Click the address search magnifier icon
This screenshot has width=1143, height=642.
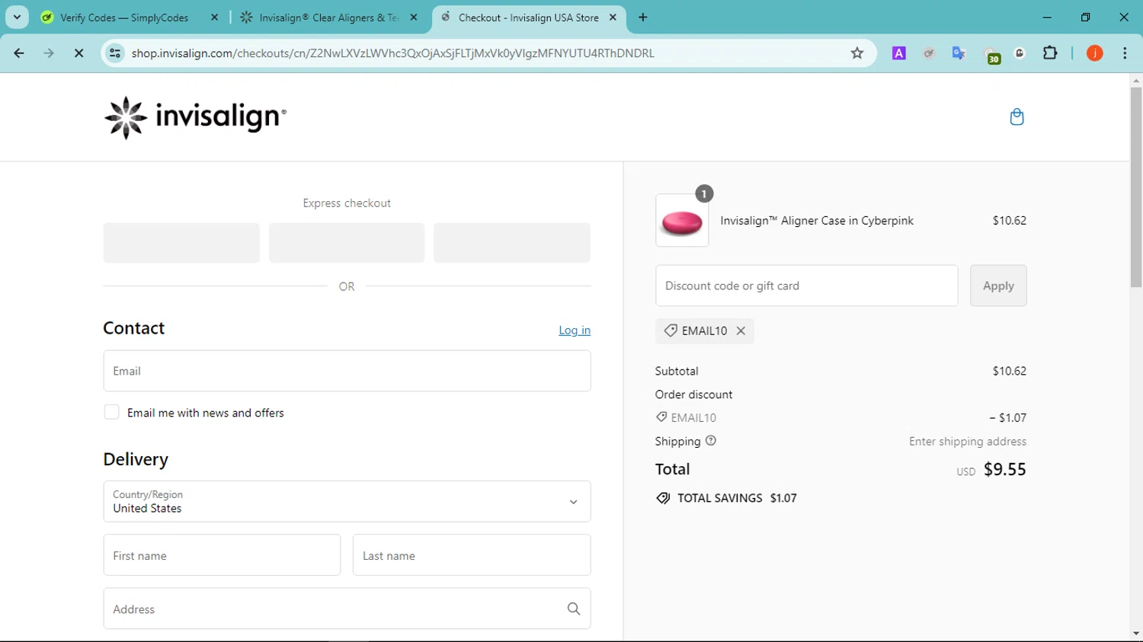point(574,608)
